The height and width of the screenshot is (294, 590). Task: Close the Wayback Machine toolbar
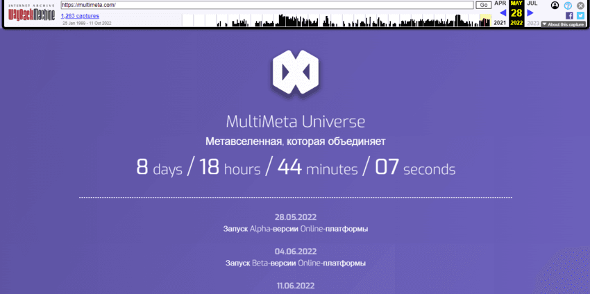(580, 6)
